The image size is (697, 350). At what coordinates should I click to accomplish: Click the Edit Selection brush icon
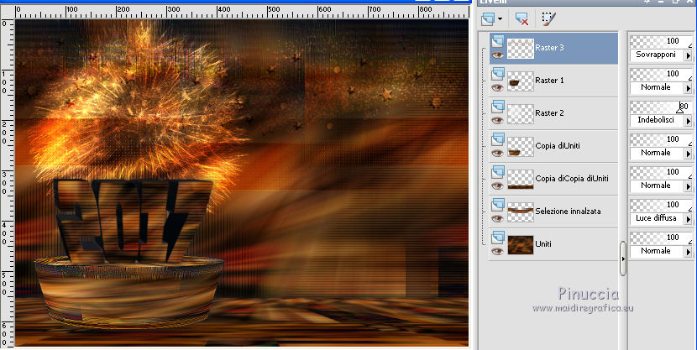click(548, 18)
